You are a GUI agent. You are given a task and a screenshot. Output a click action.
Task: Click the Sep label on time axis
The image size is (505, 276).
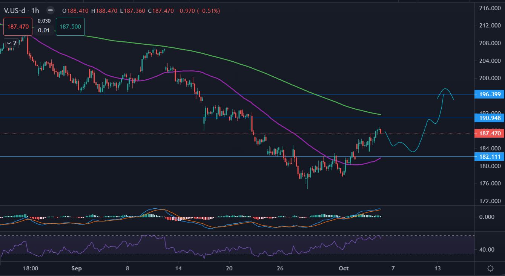point(77,268)
